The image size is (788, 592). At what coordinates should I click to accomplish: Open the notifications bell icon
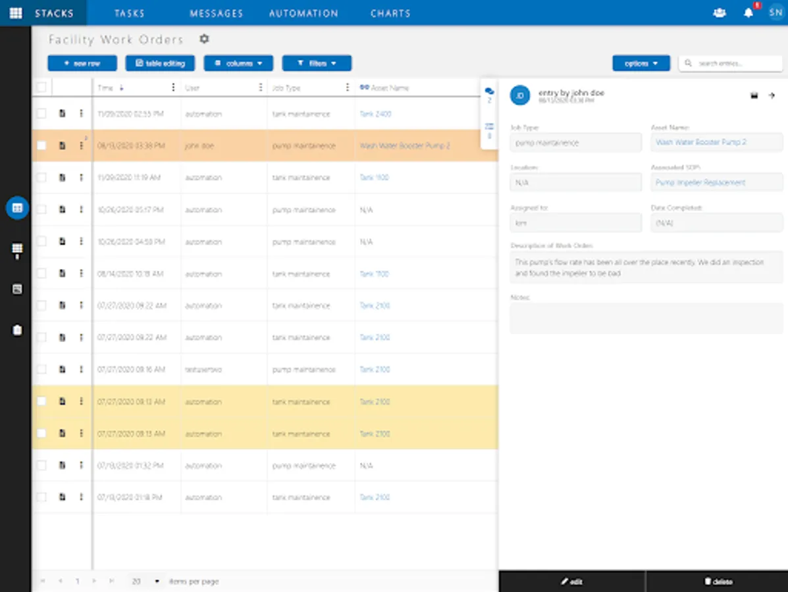point(749,13)
